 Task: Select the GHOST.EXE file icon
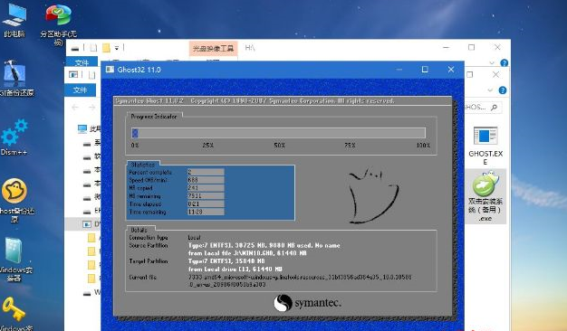point(485,146)
